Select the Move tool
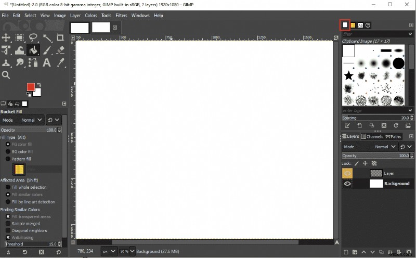The width and height of the screenshot is (416, 258). [6, 37]
